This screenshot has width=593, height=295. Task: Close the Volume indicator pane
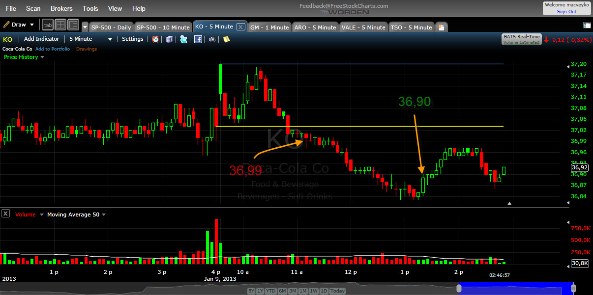[5, 214]
